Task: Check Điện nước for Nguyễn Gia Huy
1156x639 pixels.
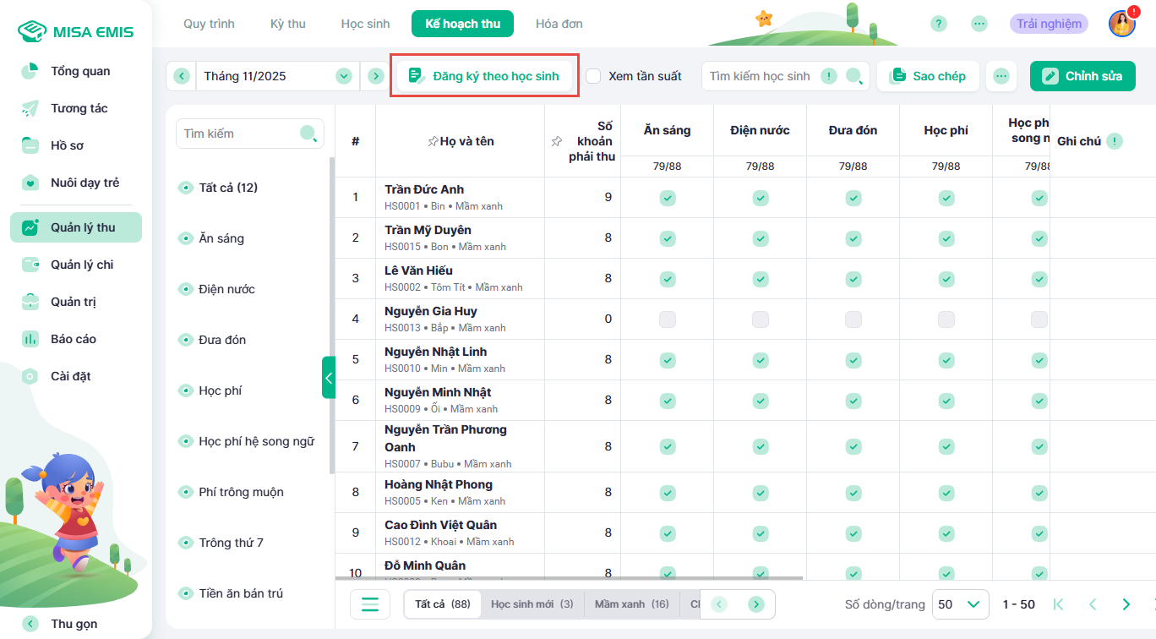Action: [761, 319]
